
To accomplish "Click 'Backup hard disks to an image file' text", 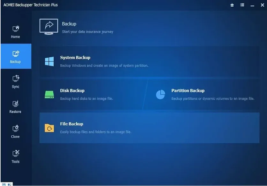I will (x=87, y=99).
